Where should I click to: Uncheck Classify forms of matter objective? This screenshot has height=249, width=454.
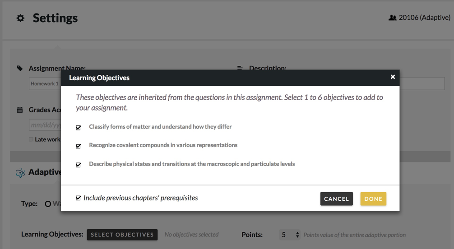coord(79,128)
